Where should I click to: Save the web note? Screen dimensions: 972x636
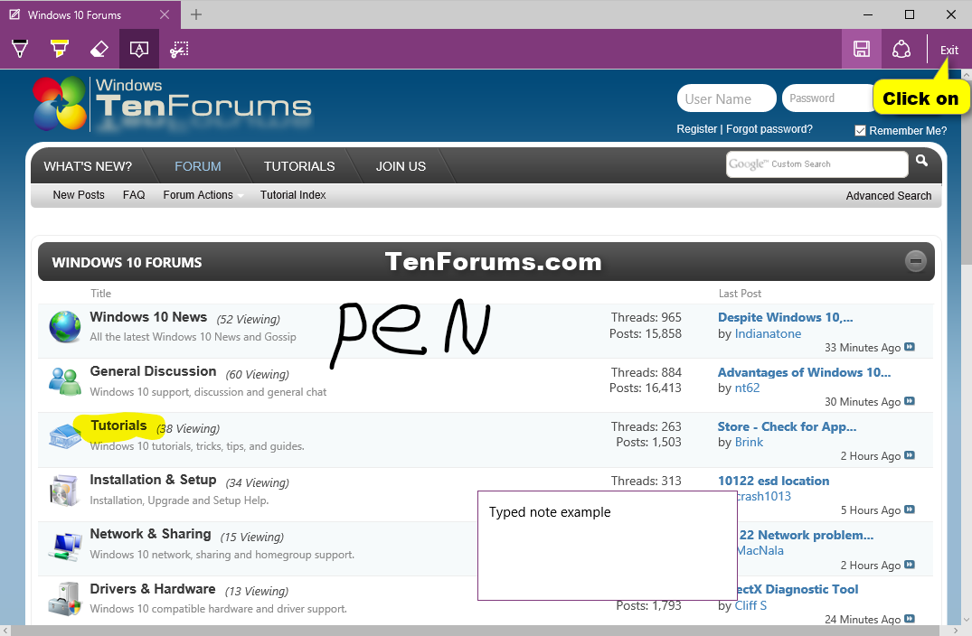click(862, 49)
